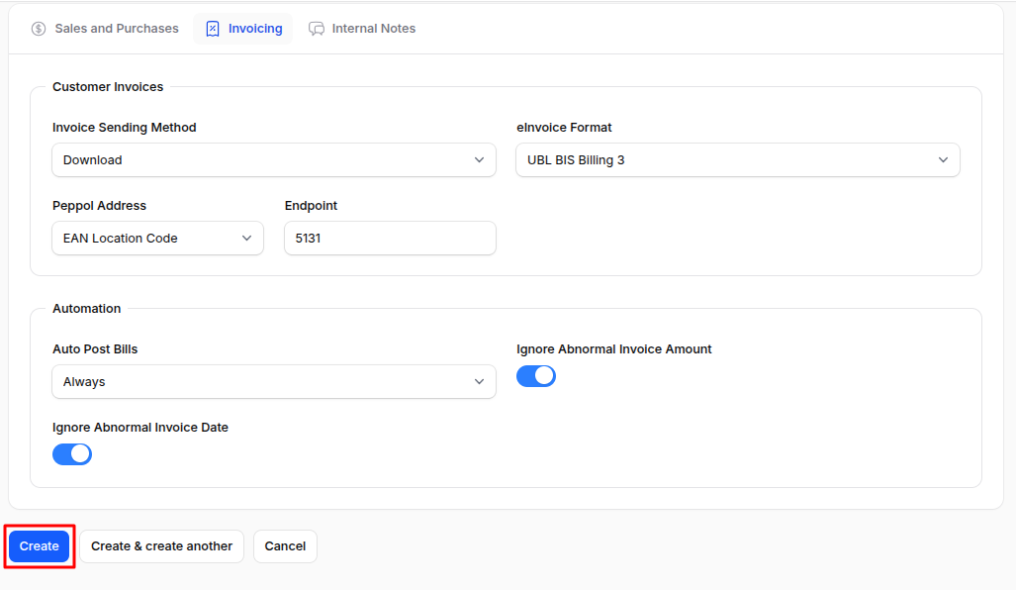The height and width of the screenshot is (590, 1016).
Task: Open the eInvoice Format dropdown
Action: [738, 159]
